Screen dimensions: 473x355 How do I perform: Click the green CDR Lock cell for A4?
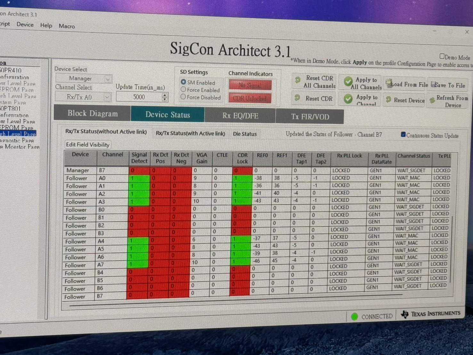coord(241,239)
